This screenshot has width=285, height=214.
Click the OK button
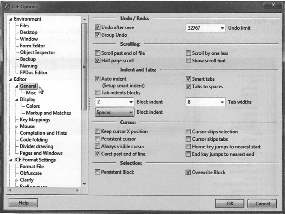230,203
